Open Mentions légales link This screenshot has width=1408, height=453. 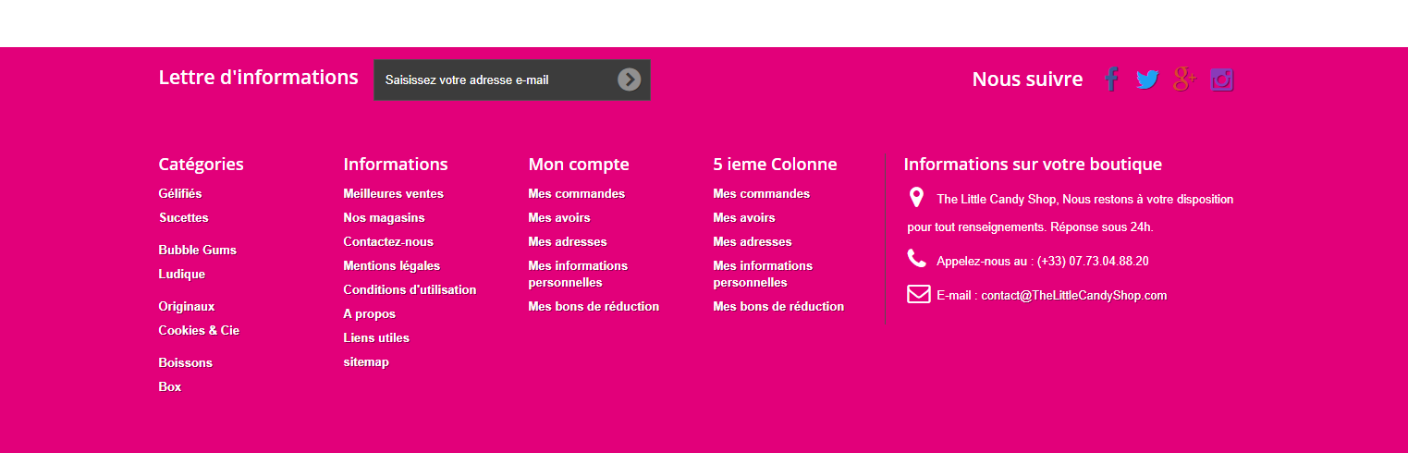(392, 265)
